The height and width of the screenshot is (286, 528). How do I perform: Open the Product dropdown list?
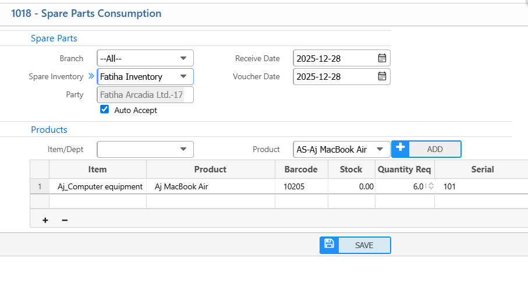380,149
